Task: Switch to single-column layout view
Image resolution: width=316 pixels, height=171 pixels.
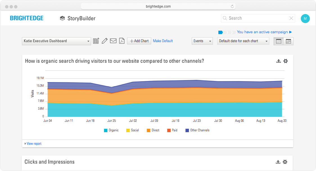Action: (279, 41)
